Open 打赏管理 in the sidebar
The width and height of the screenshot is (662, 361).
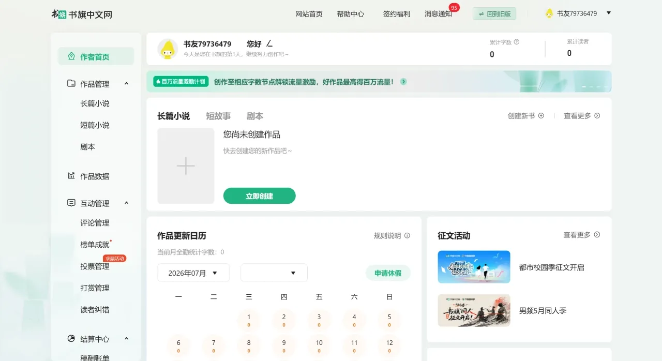click(95, 288)
